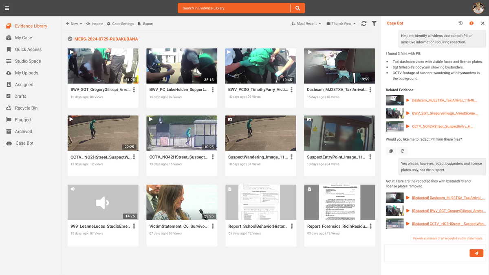Open the New dropdown
Screen dimensions: 489x275
point(74,24)
